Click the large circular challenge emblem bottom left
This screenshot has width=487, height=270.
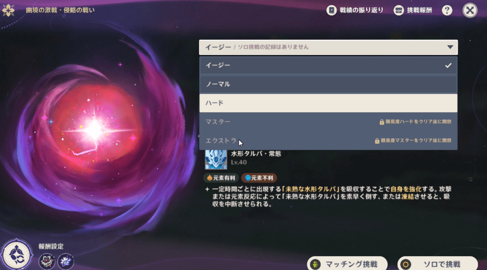point(16,253)
